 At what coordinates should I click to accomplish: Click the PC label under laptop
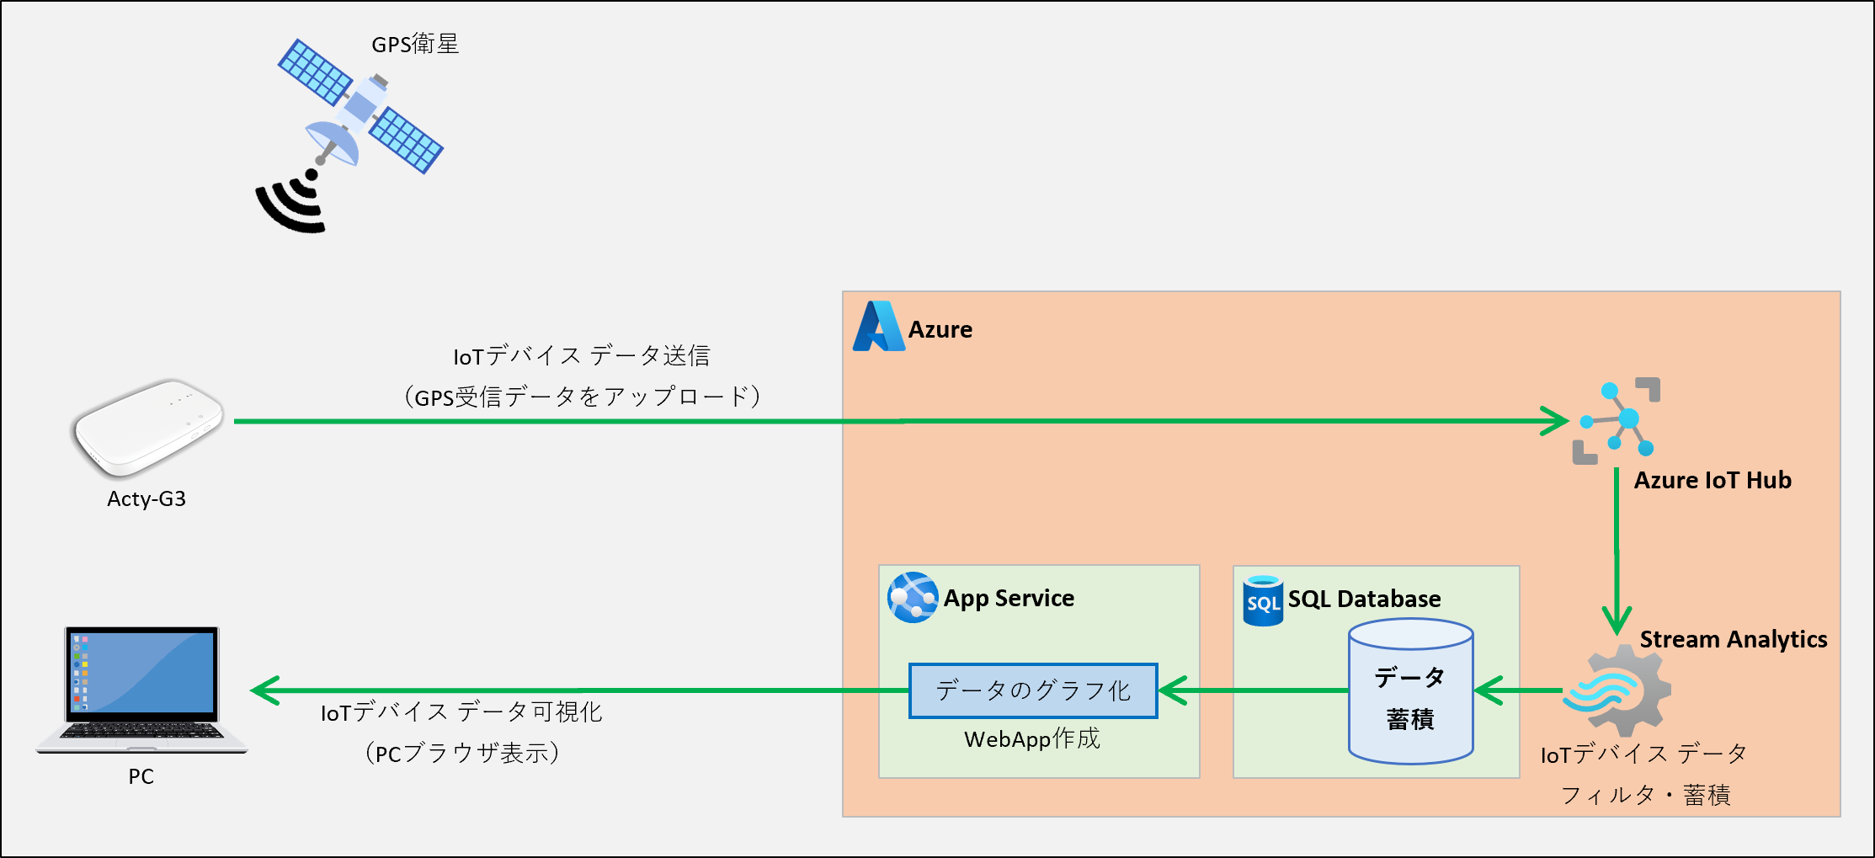[141, 776]
